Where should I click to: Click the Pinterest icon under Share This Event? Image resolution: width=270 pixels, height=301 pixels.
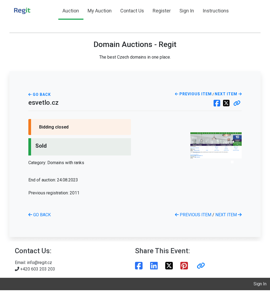(184, 266)
